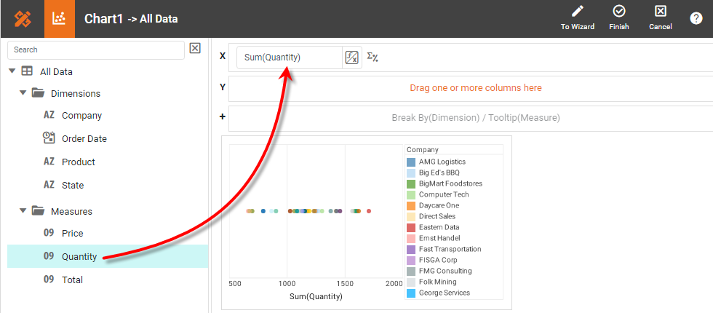The width and height of the screenshot is (713, 313).
Task: Click the design tools logo icon
Action: (x=22, y=19)
